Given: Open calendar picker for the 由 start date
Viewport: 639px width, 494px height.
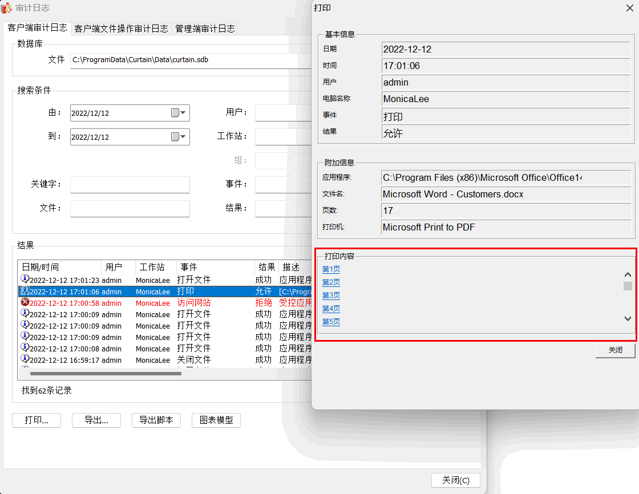Looking at the screenshot, I should click(179, 113).
